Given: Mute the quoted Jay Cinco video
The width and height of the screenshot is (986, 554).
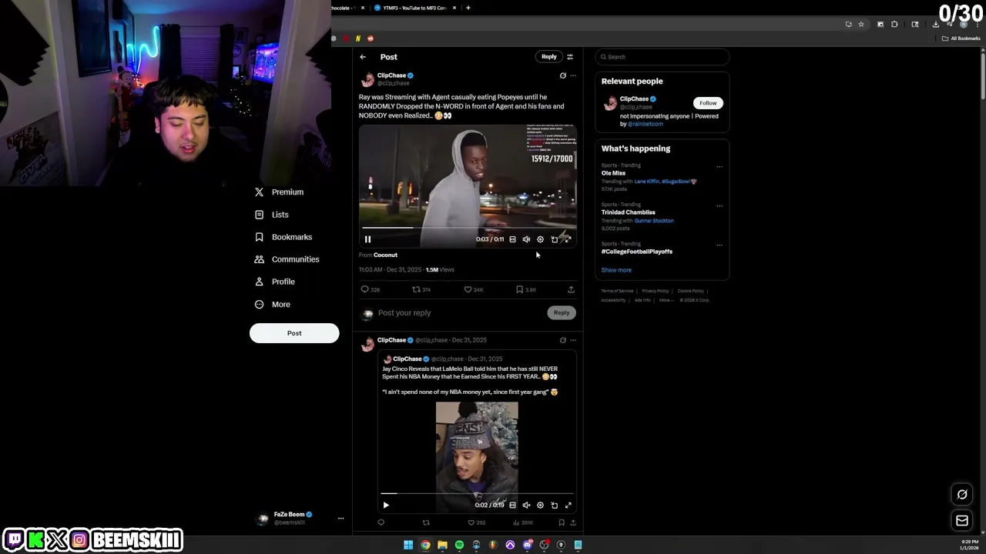Looking at the screenshot, I should [526, 506].
